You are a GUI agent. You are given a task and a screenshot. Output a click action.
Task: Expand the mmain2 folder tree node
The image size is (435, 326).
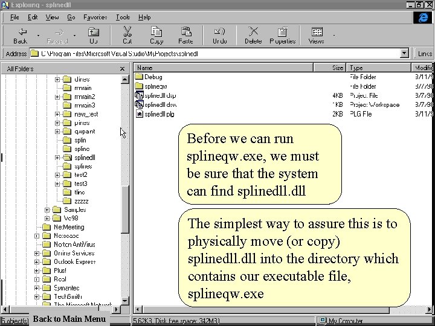[57, 97]
